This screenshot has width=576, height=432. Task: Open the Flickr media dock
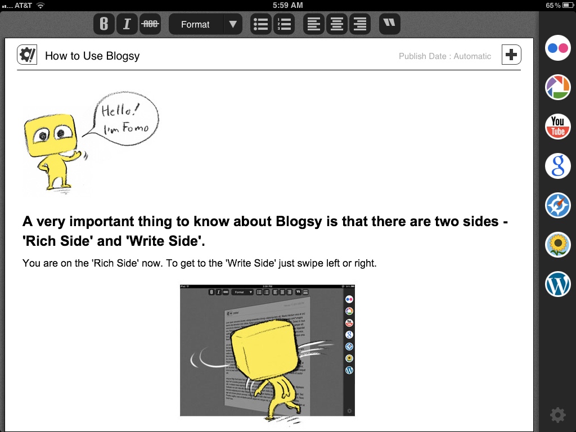coord(557,48)
